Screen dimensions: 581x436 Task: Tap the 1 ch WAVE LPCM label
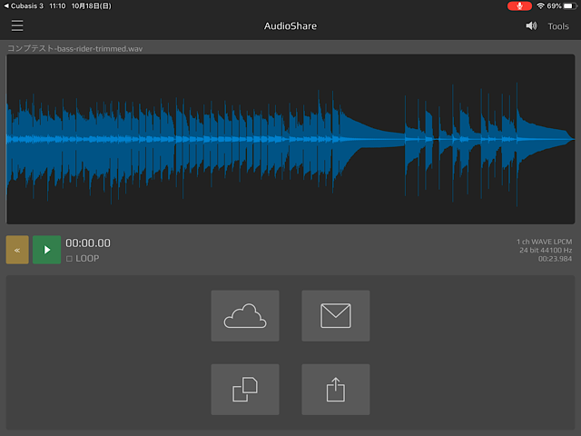point(545,242)
